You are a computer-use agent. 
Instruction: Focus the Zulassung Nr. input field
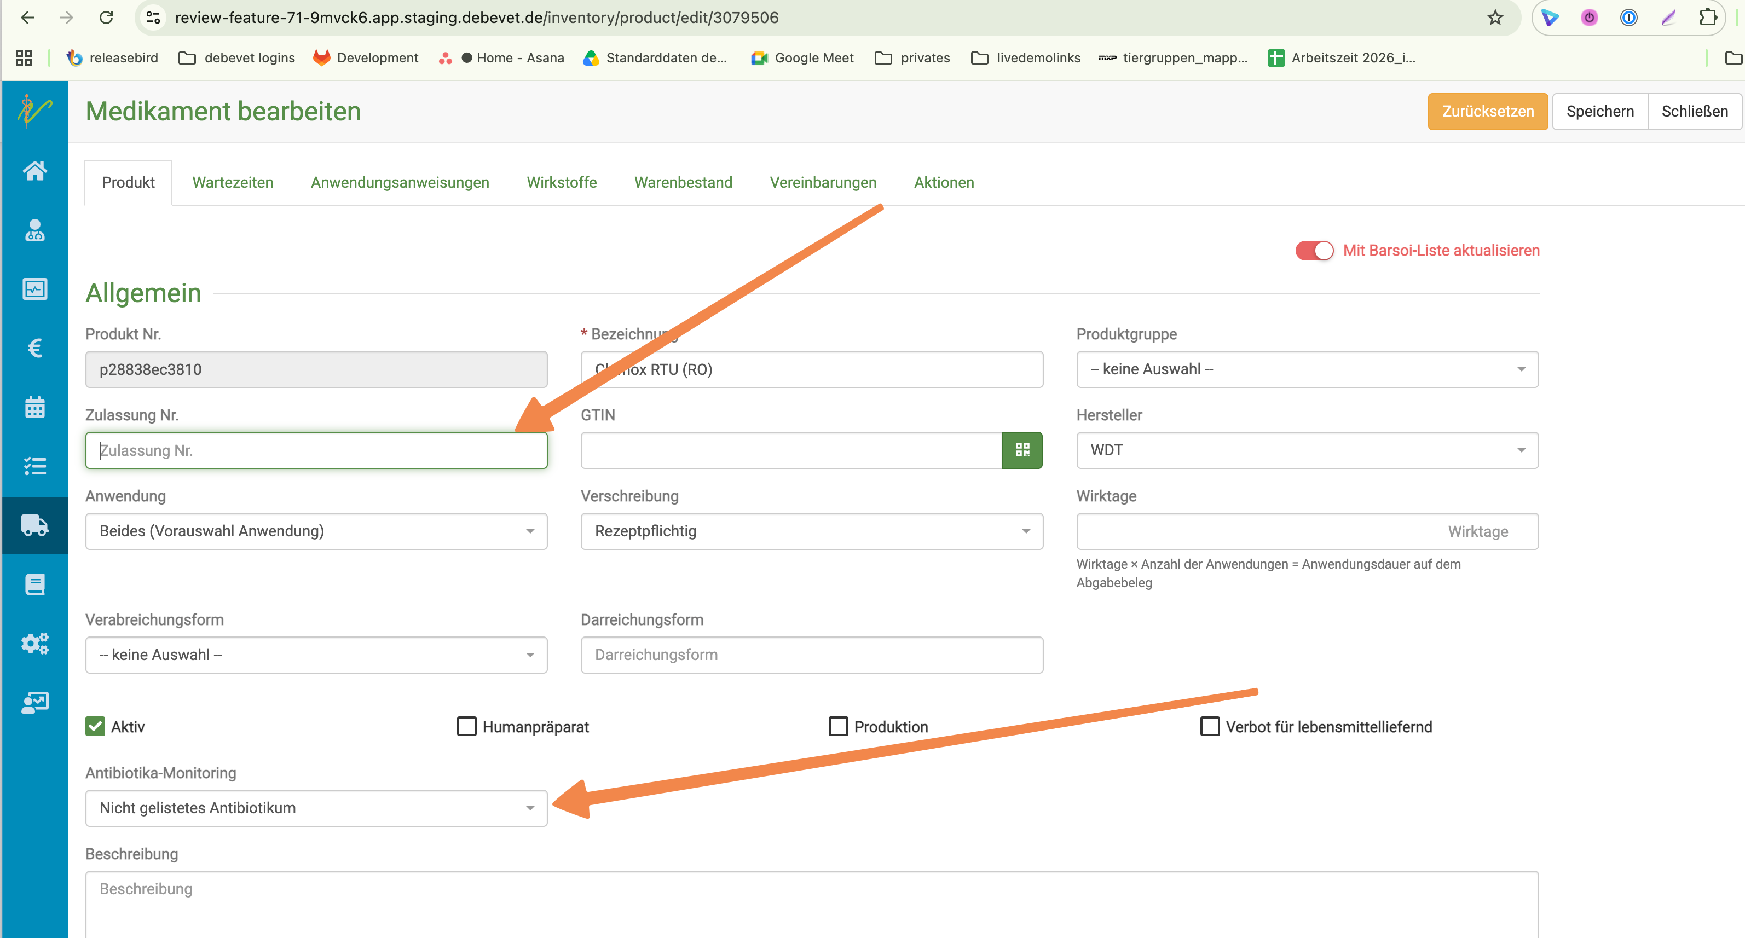(x=316, y=450)
